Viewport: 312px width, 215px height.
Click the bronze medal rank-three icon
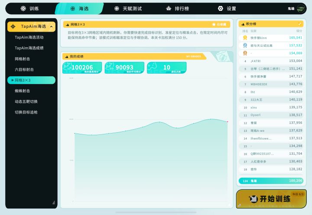pyautogui.click(x=245, y=53)
